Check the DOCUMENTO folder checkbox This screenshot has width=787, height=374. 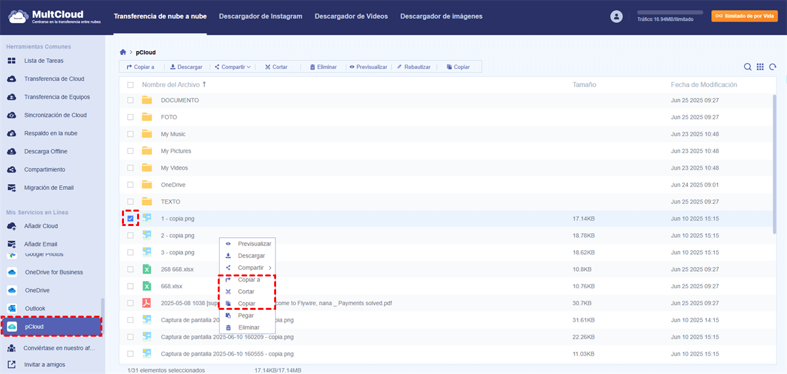click(131, 100)
